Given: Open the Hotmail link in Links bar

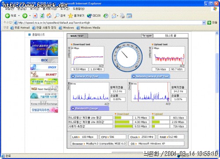Looking at the screenshot, I should [20, 28].
